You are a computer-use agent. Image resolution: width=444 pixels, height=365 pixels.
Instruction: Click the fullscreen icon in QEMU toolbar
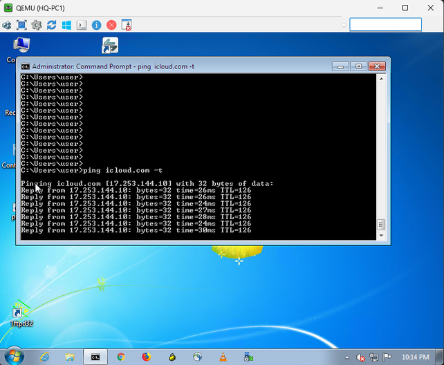21,25
